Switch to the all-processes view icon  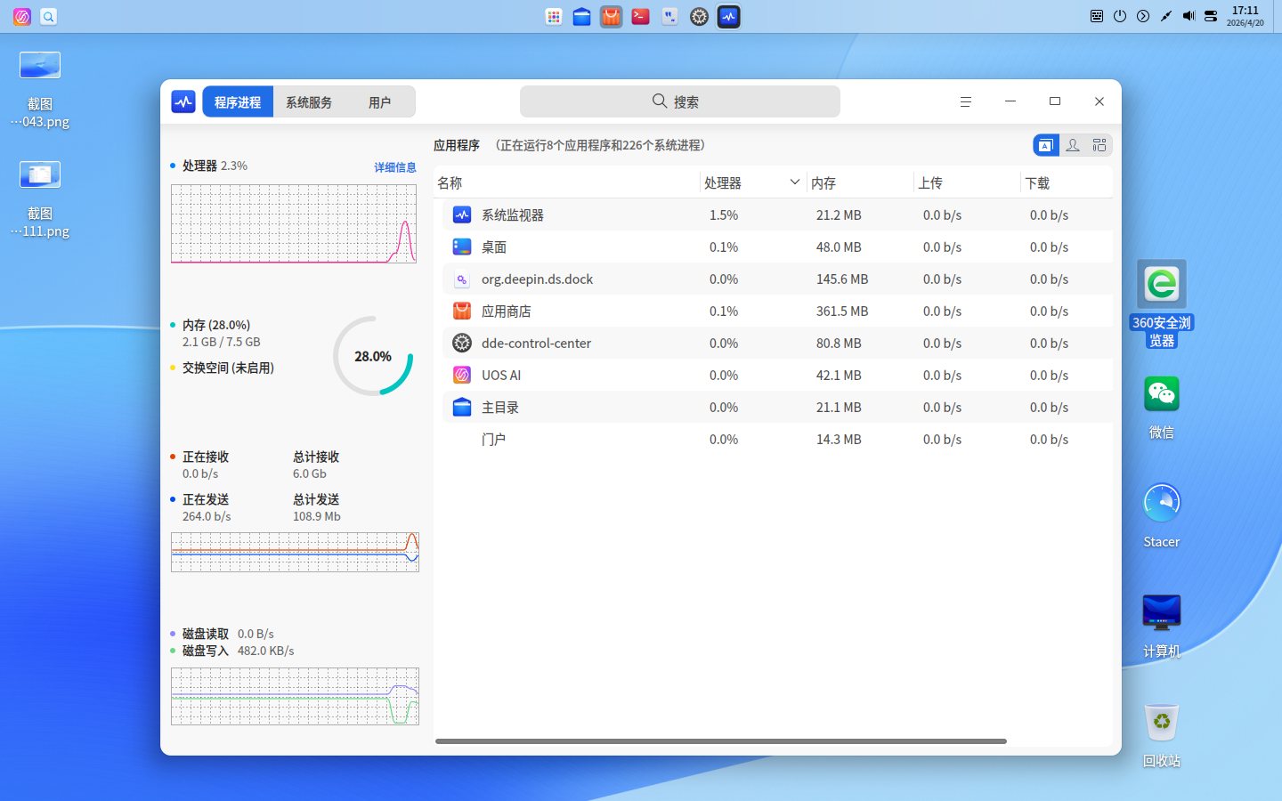pyautogui.click(x=1099, y=144)
